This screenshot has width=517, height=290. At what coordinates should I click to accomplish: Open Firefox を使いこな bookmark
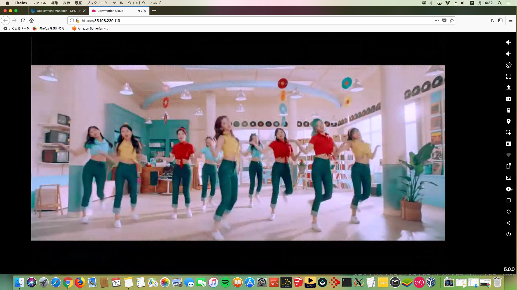[x=50, y=28]
